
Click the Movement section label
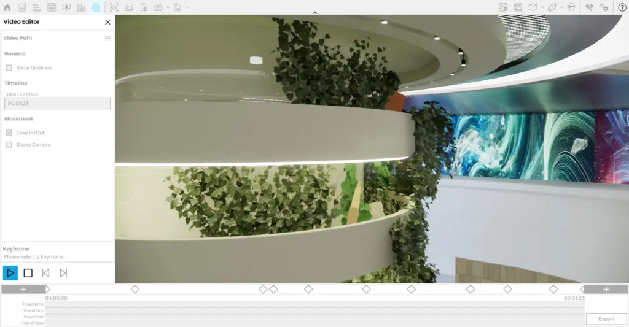(x=19, y=119)
